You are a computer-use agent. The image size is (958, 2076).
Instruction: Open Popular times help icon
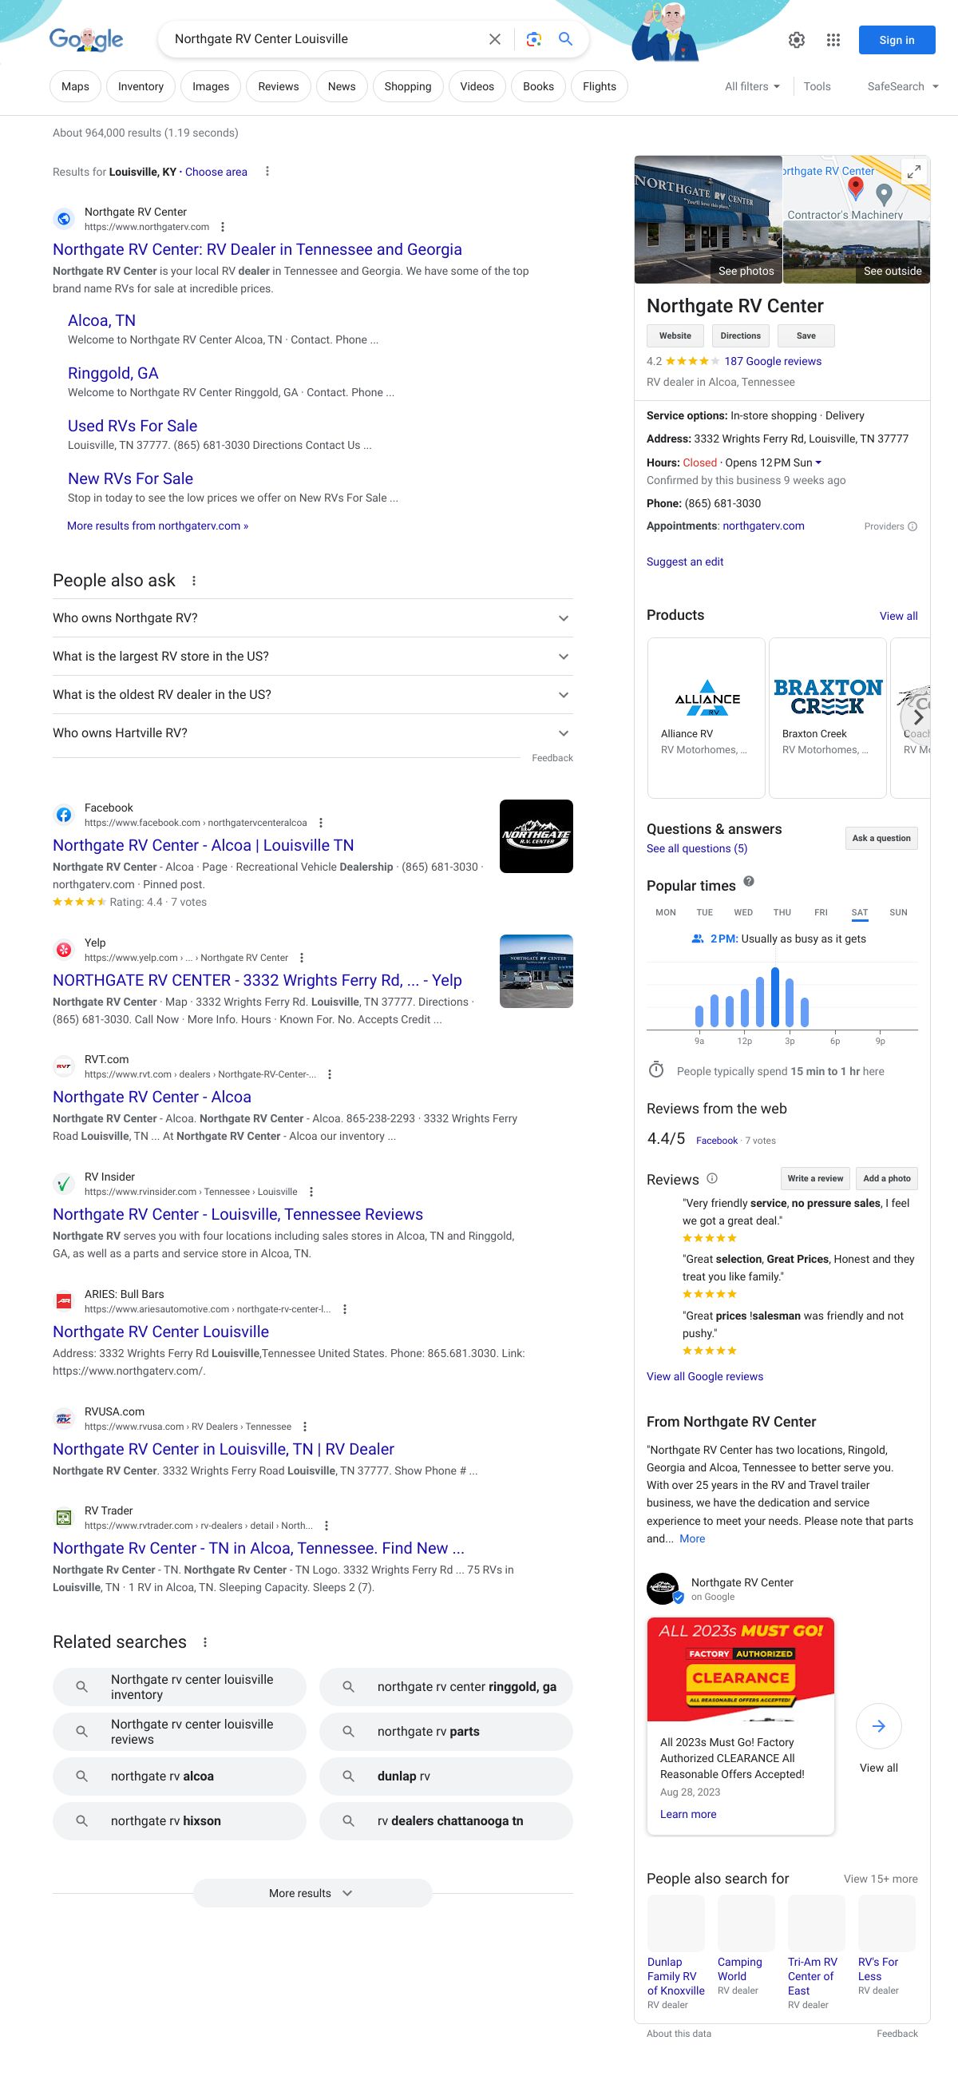click(749, 882)
